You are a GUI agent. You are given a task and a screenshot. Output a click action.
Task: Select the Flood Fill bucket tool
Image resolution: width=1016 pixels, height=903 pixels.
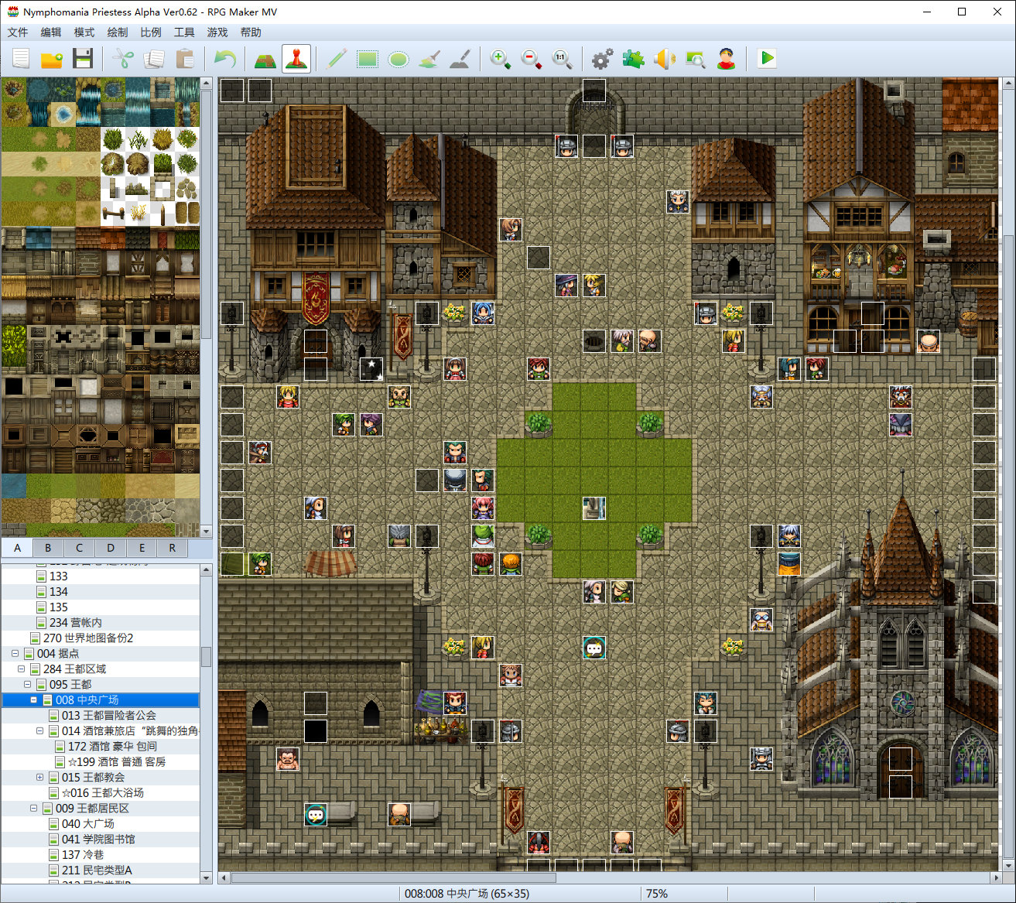click(x=429, y=59)
